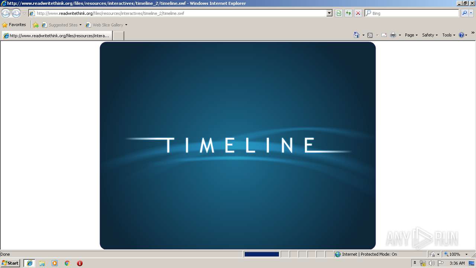Viewport: 476px width, 268px height.
Task: Open the Favorites star button
Action: point(14,25)
